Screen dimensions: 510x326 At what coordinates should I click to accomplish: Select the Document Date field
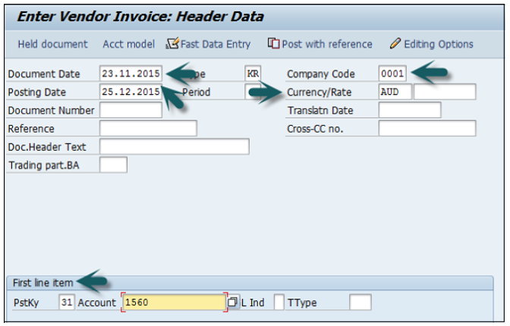click(130, 74)
